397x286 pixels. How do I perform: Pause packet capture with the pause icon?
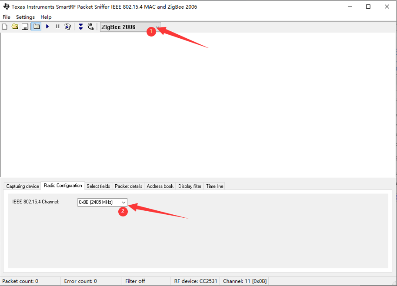point(57,27)
